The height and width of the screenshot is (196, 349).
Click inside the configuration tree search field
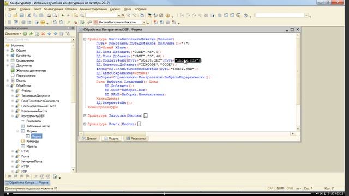point(38,40)
